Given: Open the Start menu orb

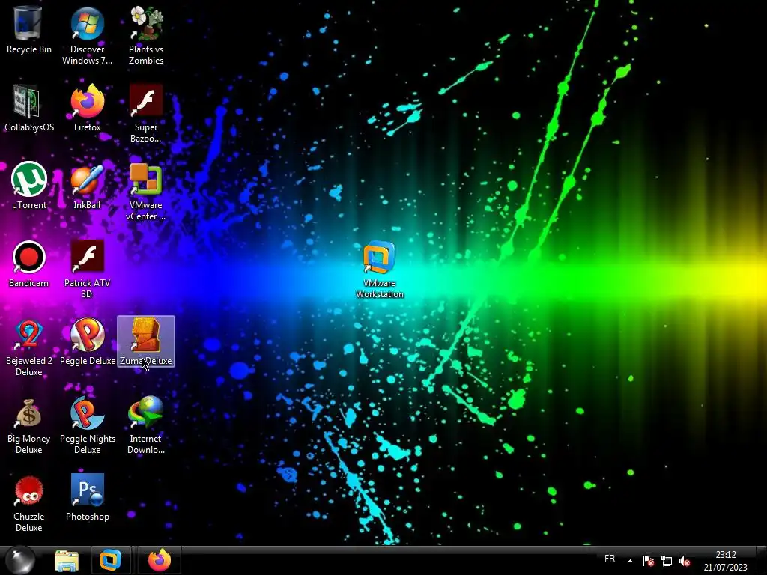Looking at the screenshot, I should (19, 560).
